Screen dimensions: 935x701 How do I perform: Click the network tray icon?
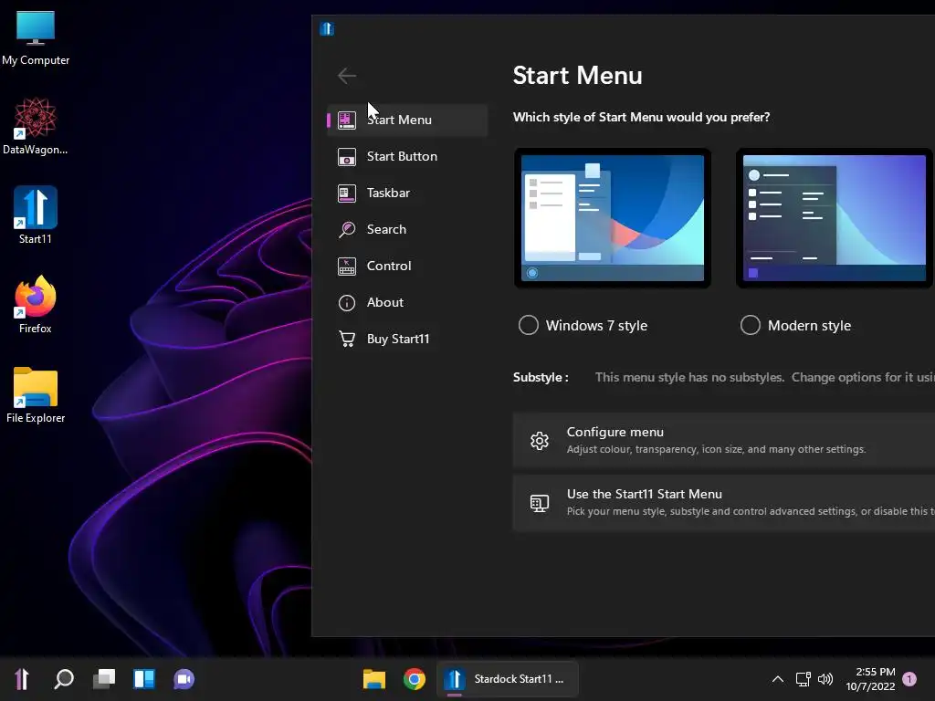[x=804, y=679]
